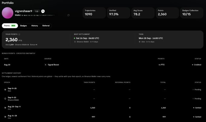Click the Settlement History heading

point(11,73)
